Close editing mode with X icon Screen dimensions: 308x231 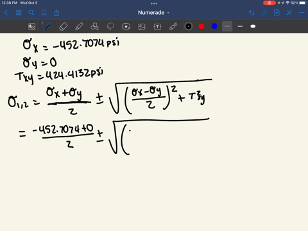click(x=289, y=13)
